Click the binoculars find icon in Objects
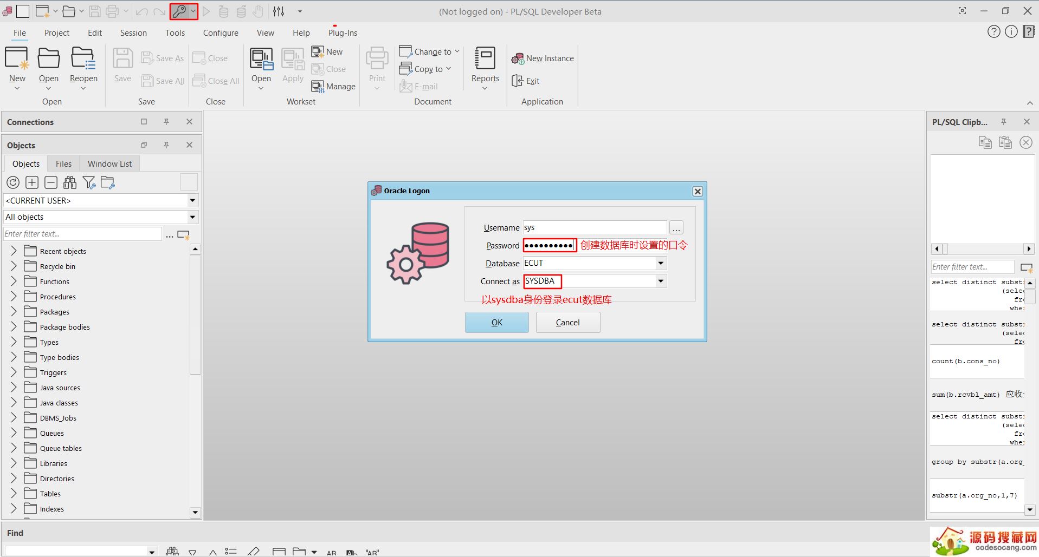The height and width of the screenshot is (557, 1039). (70, 182)
